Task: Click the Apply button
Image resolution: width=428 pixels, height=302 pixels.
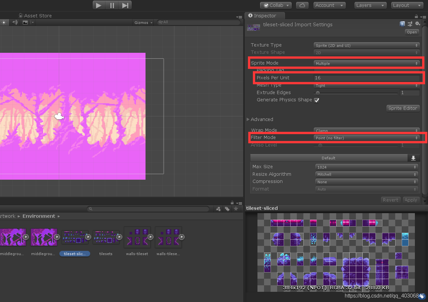Action: pos(411,200)
